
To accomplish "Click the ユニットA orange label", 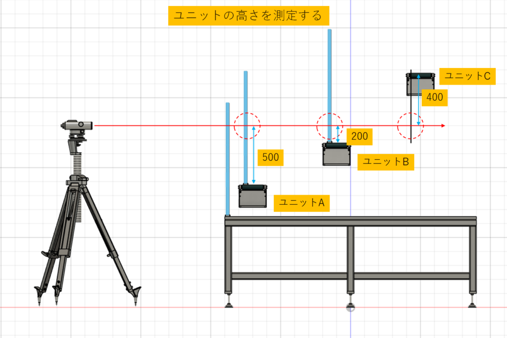I will point(301,203).
